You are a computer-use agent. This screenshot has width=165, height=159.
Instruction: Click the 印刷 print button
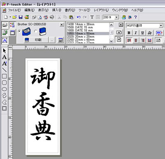(36, 40)
